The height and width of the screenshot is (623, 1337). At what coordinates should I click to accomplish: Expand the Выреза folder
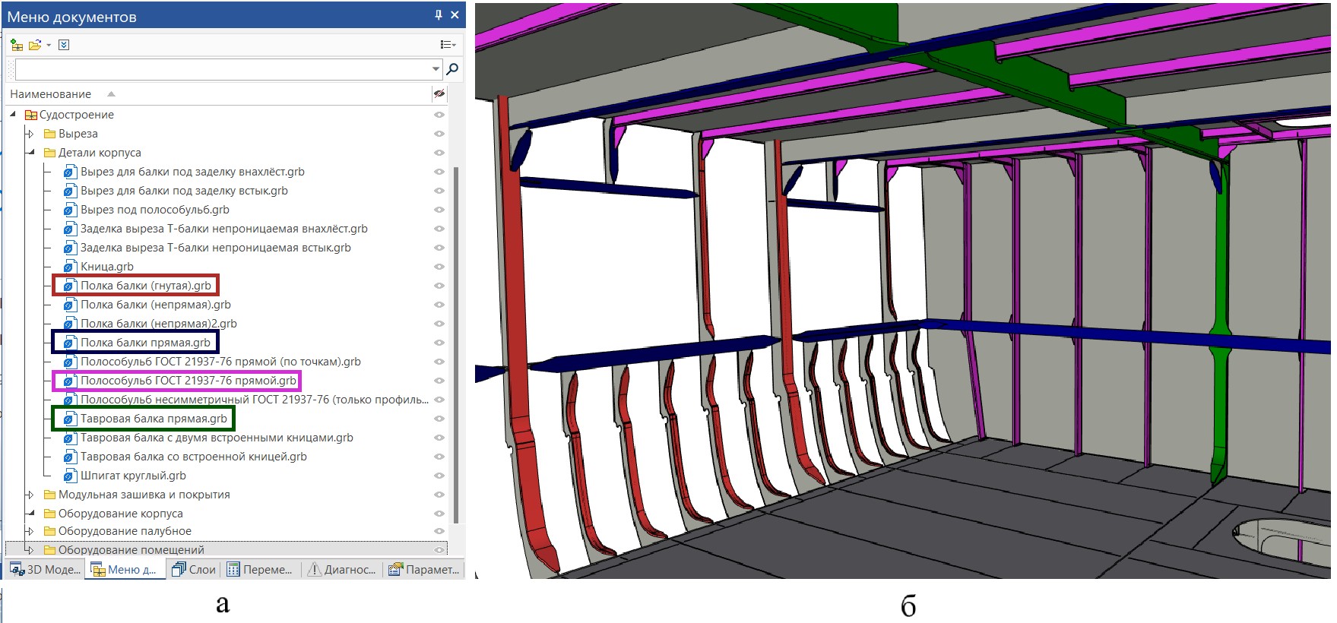pyautogui.click(x=30, y=134)
